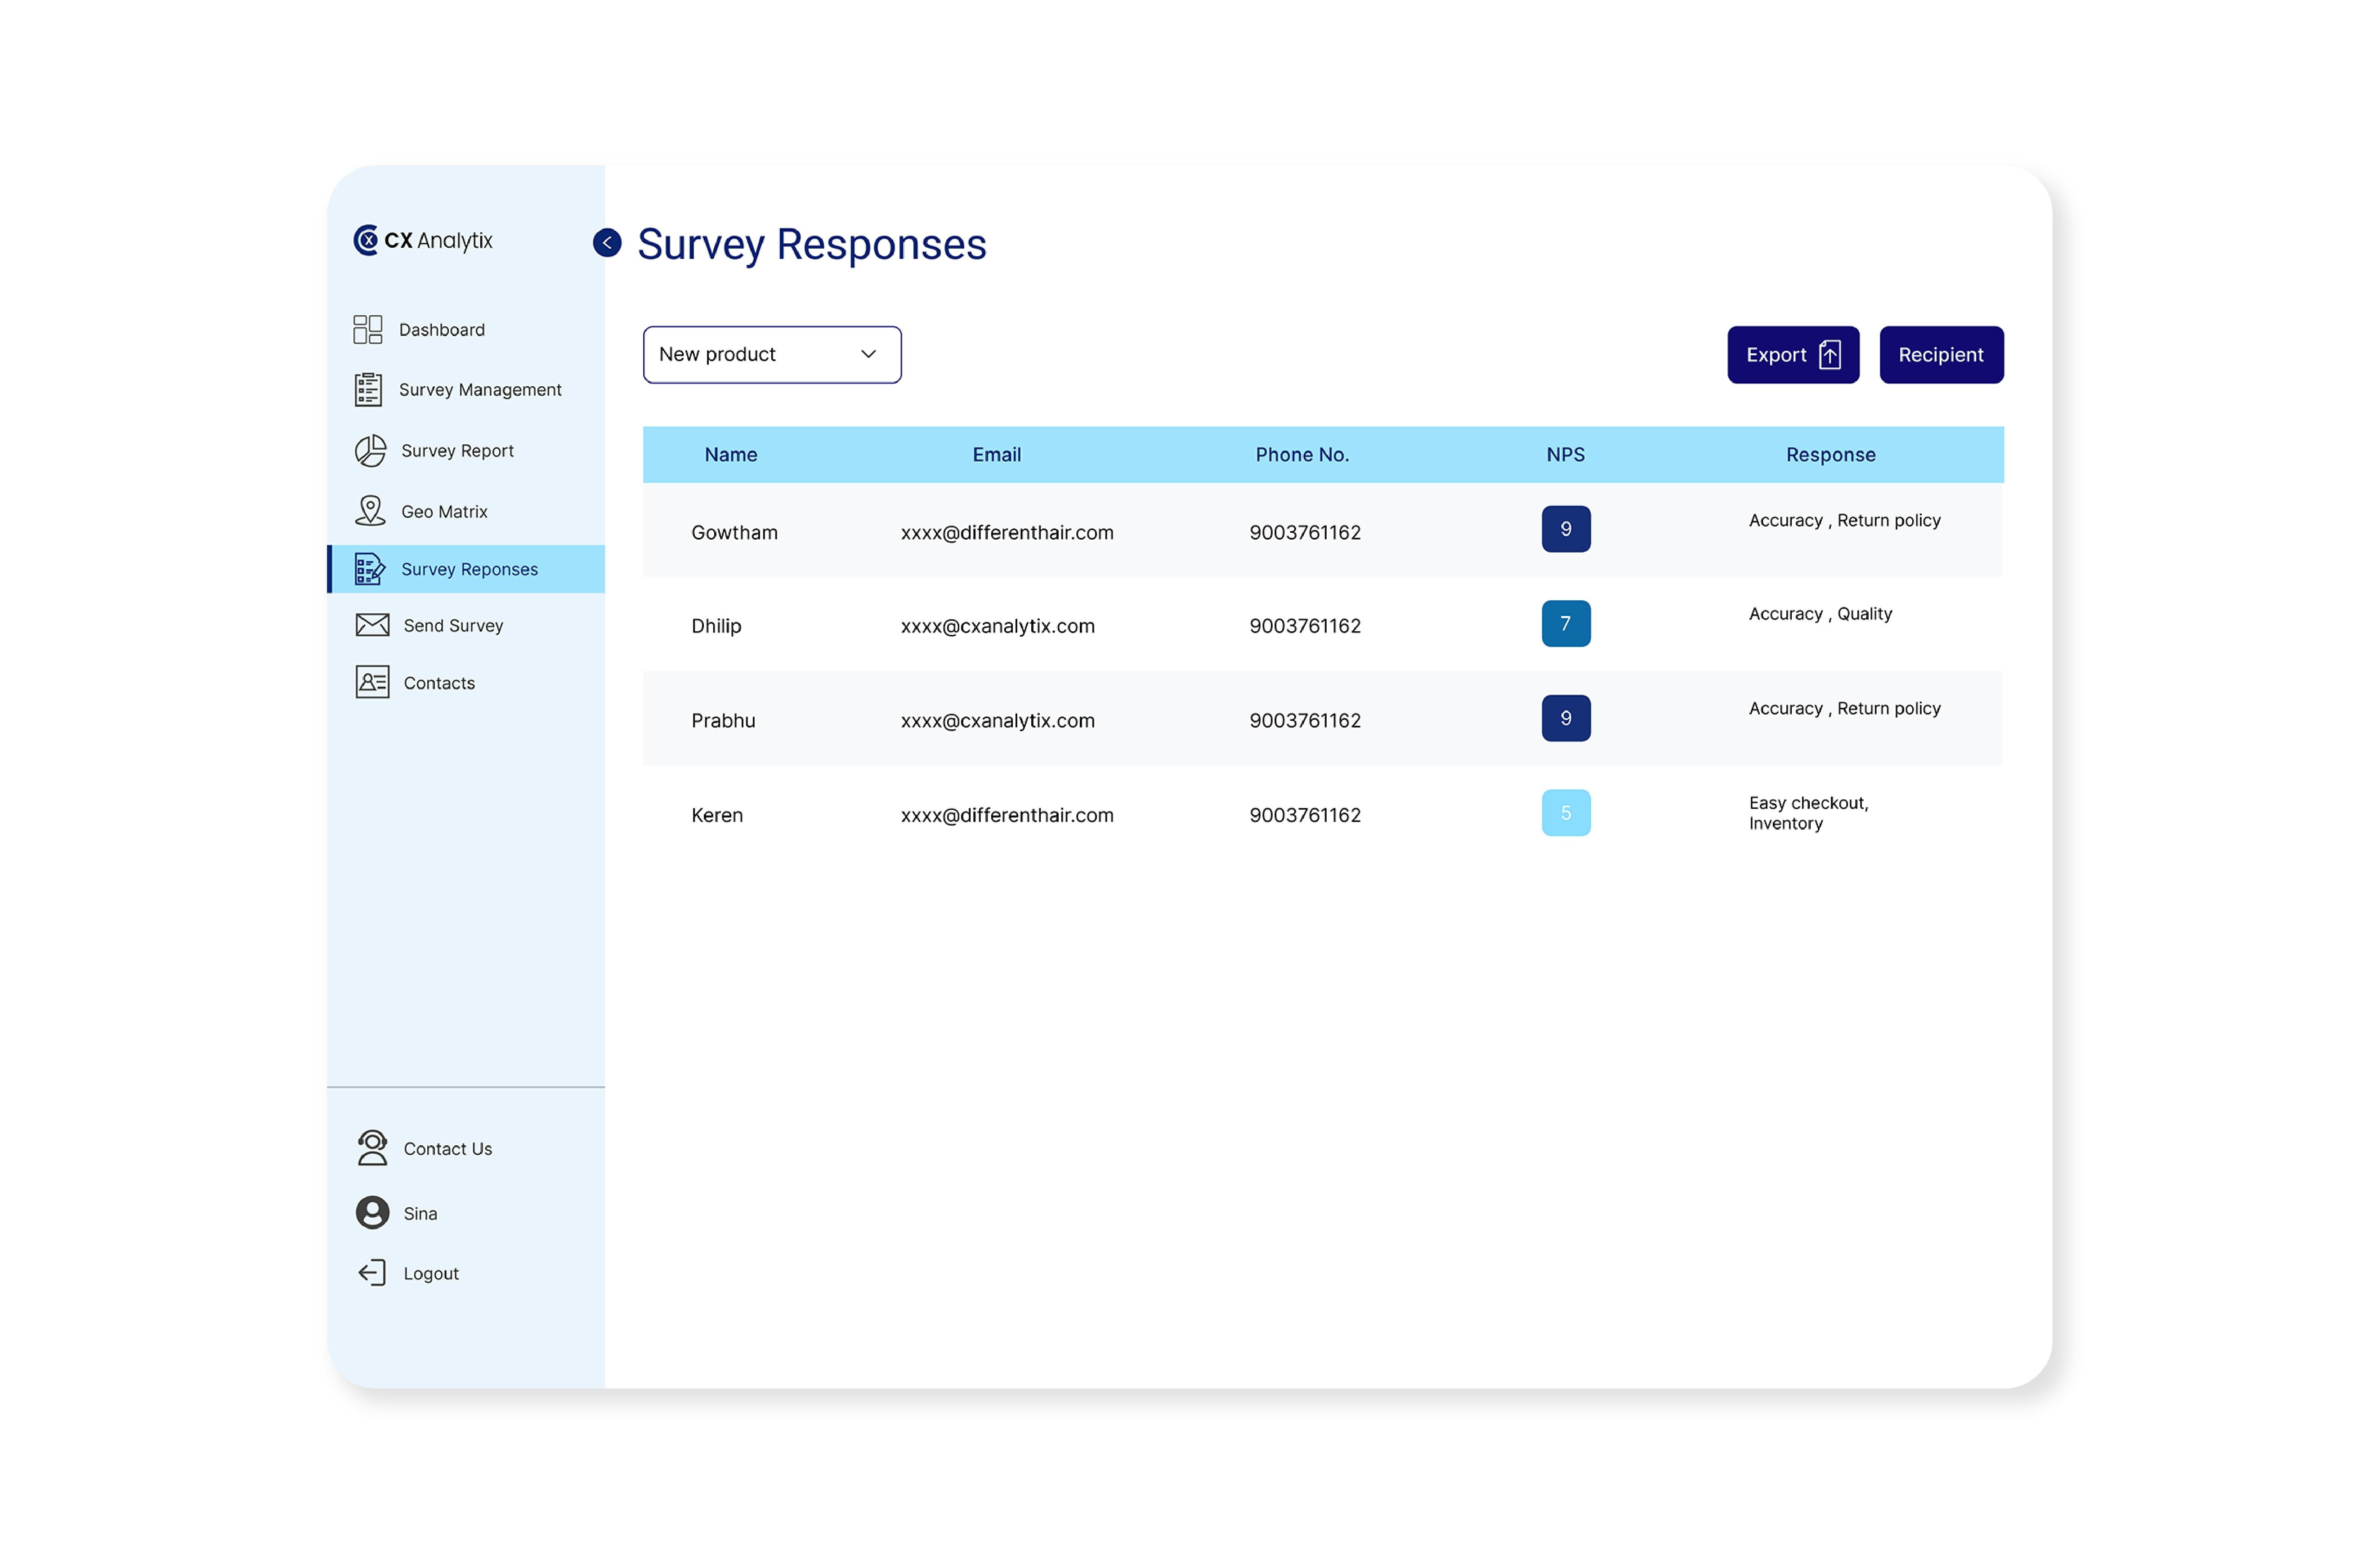Select the name Gowtham

[x=734, y=533]
